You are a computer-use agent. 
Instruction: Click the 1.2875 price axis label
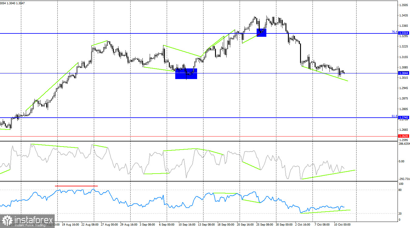[x=404, y=99]
